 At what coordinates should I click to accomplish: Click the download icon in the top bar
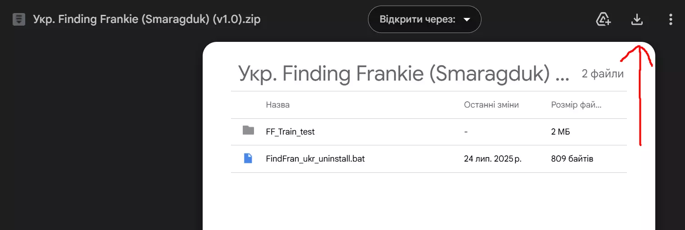click(637, 19)
